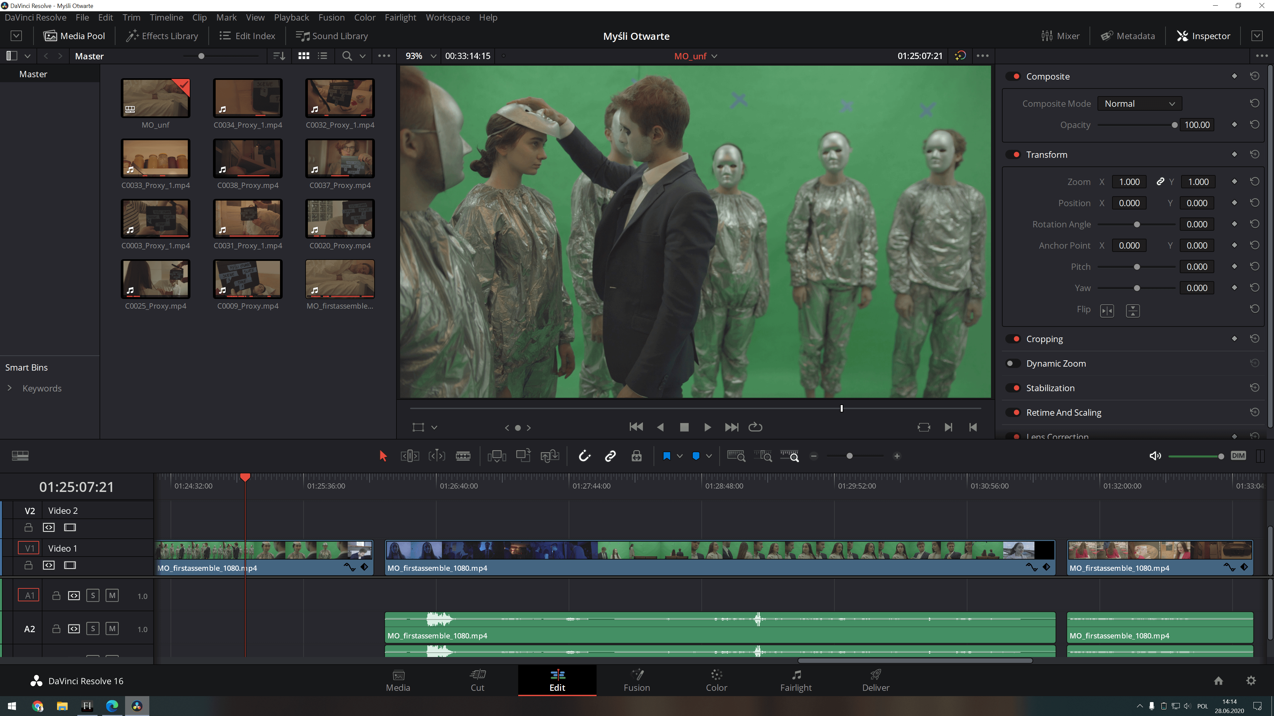
Task: Toggle timeline snapping magnet icon
Action: (x=584, y=456)
